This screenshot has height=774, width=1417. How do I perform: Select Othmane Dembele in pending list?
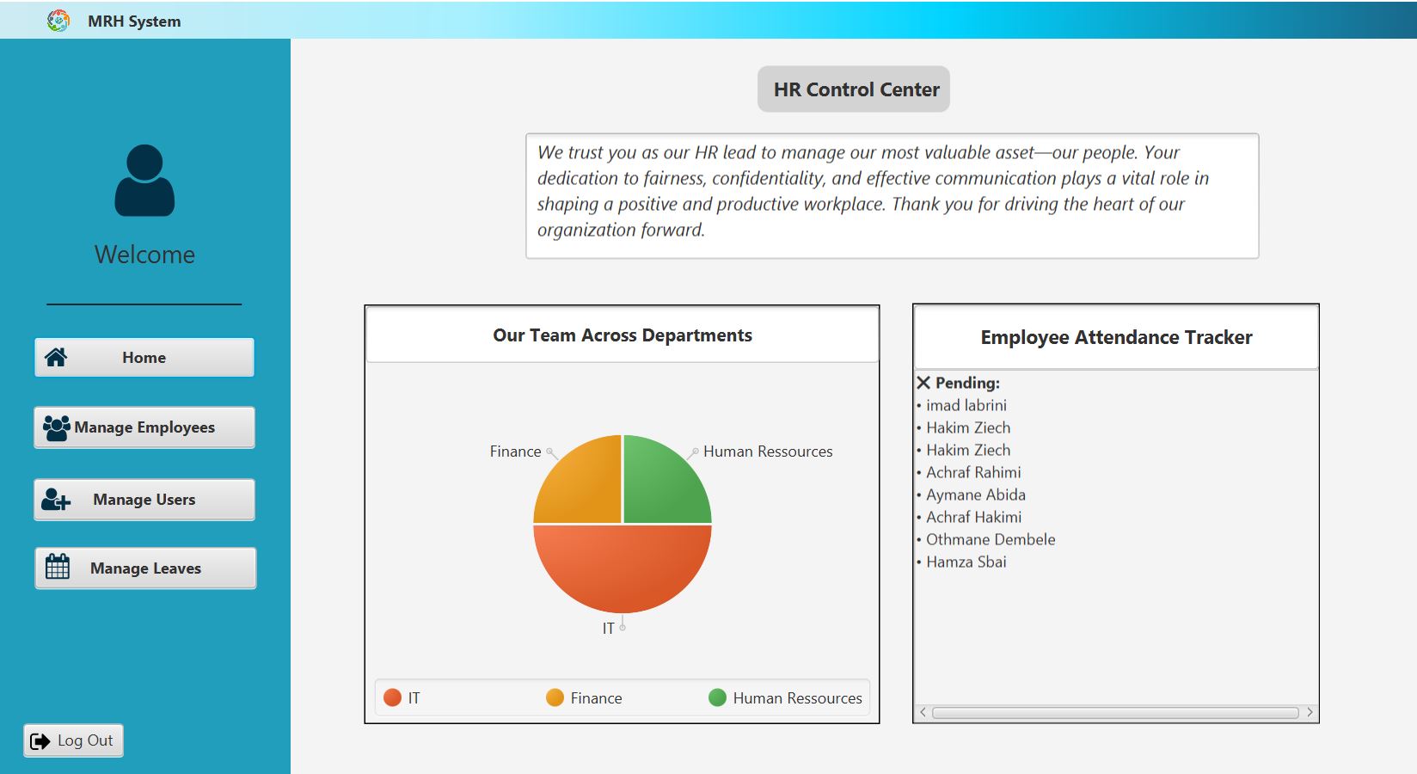[990, 539]
